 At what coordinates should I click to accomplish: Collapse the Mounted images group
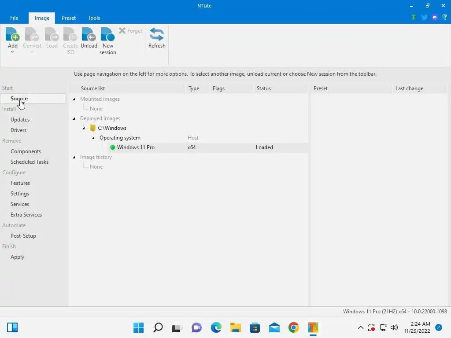[74, 99]
